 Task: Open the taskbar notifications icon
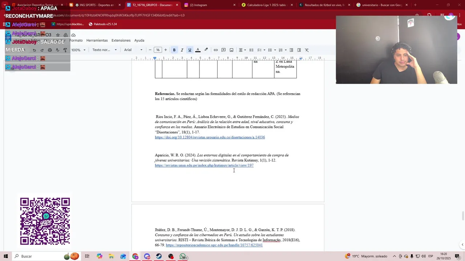[x=457, y=256]
